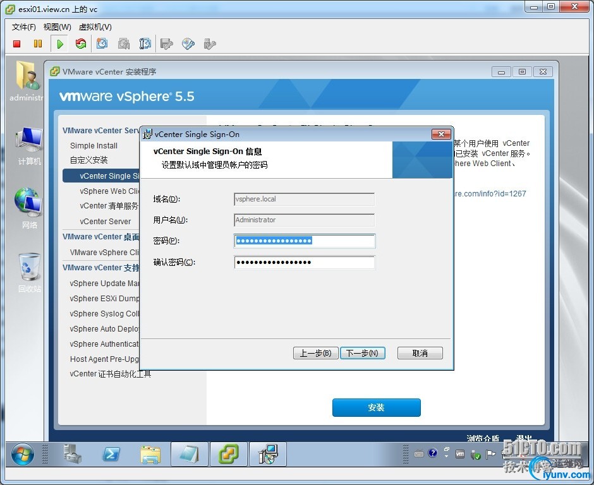
Task: Open the administrator folder on desktop
Action: pos(27,81)
